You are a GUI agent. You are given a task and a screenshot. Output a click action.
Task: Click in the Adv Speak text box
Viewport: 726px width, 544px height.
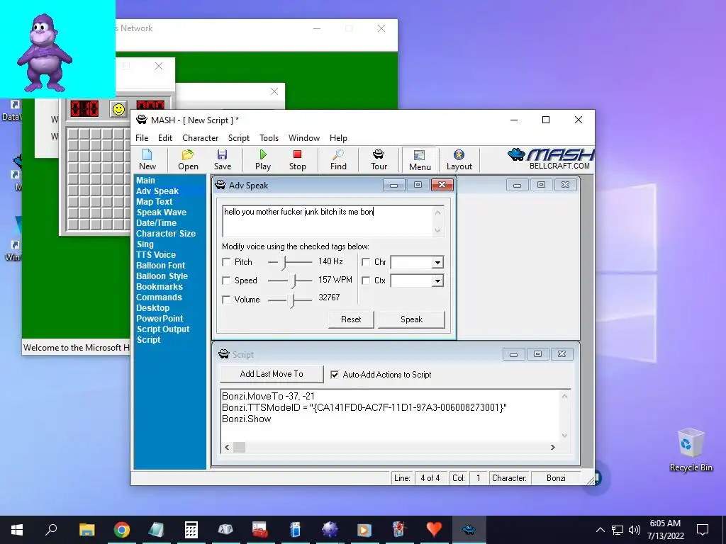(333, 221)
